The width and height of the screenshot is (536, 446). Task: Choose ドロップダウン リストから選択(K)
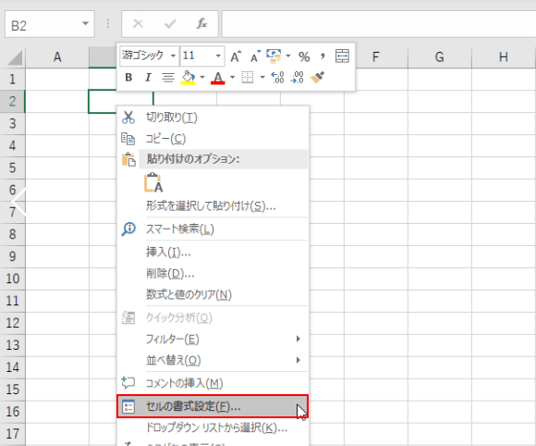[x=213, y=427]
